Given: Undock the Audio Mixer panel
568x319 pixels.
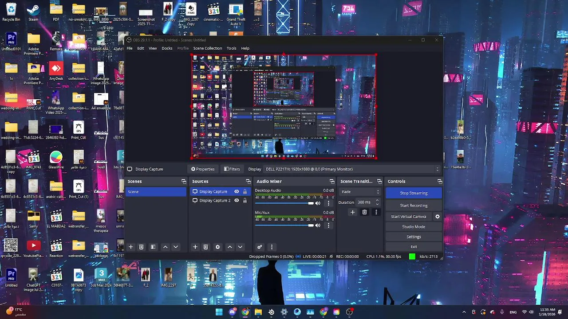Looking at the screenshot, I should point(332,181).
